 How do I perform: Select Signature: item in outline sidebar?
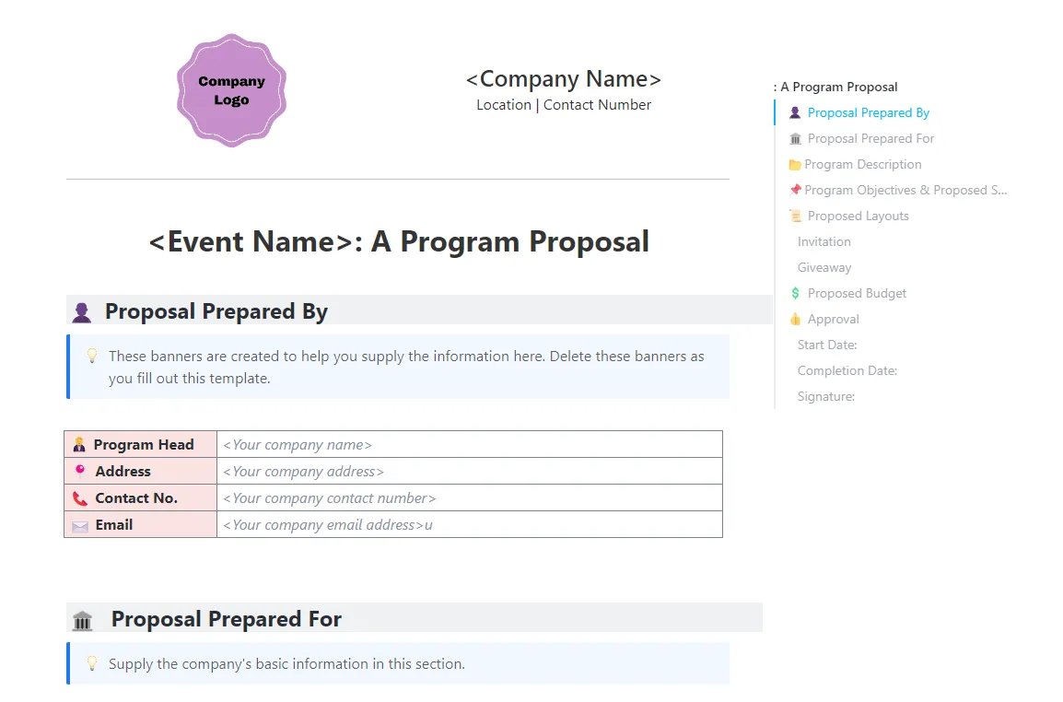(825, 396)
